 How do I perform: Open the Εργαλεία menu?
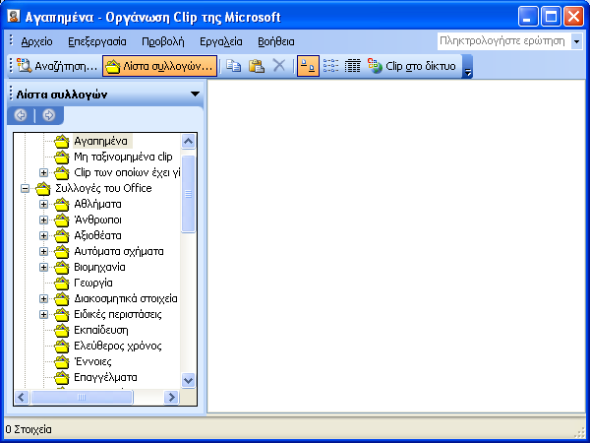(221, 41)
